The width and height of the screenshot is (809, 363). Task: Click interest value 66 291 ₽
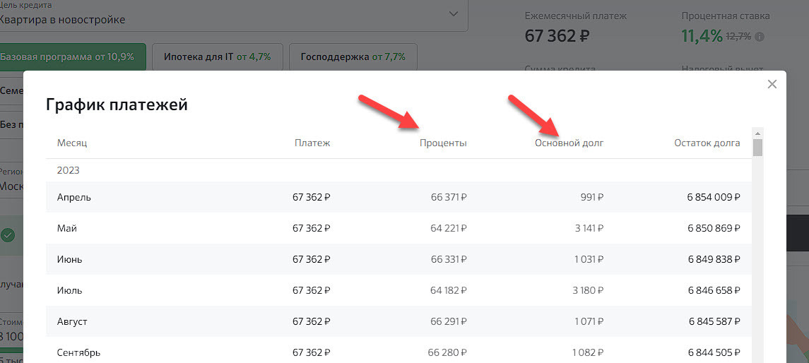click(449, 322)
